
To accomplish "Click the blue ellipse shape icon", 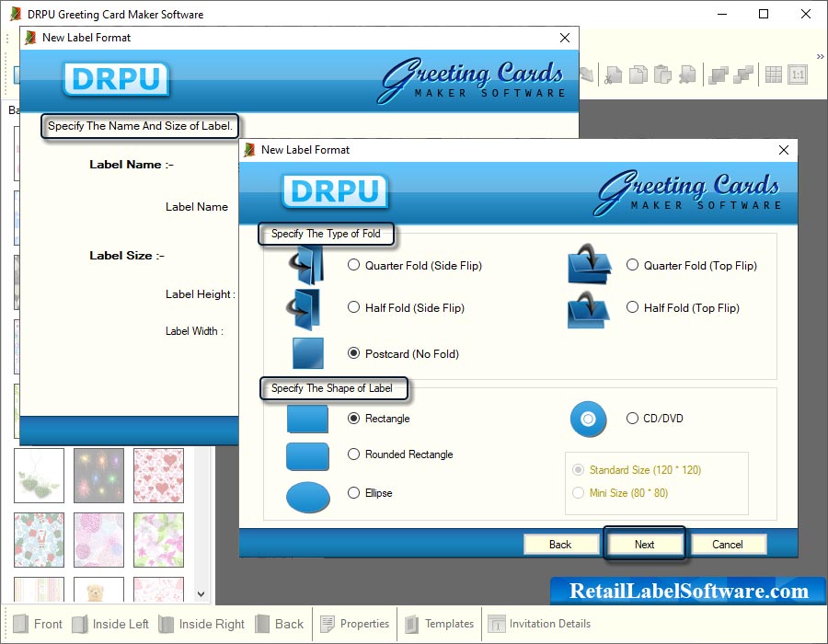I will (307, 497).
